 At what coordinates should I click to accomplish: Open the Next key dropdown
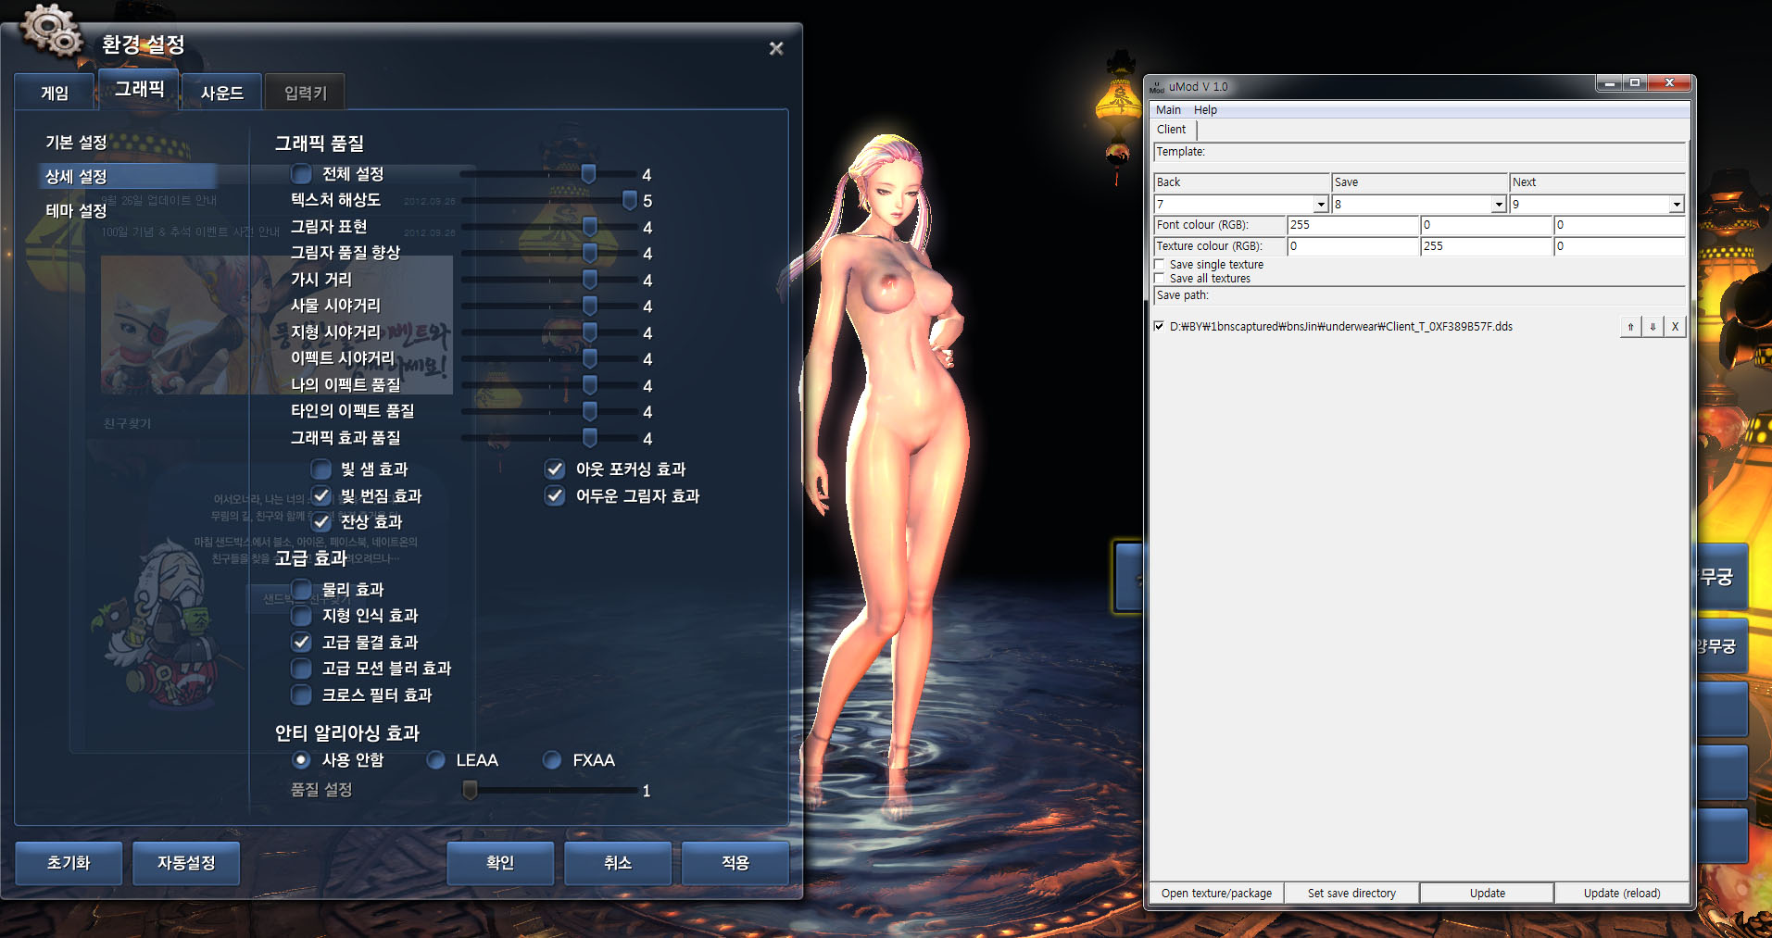pyautogui.click(x=1676, y=205)
